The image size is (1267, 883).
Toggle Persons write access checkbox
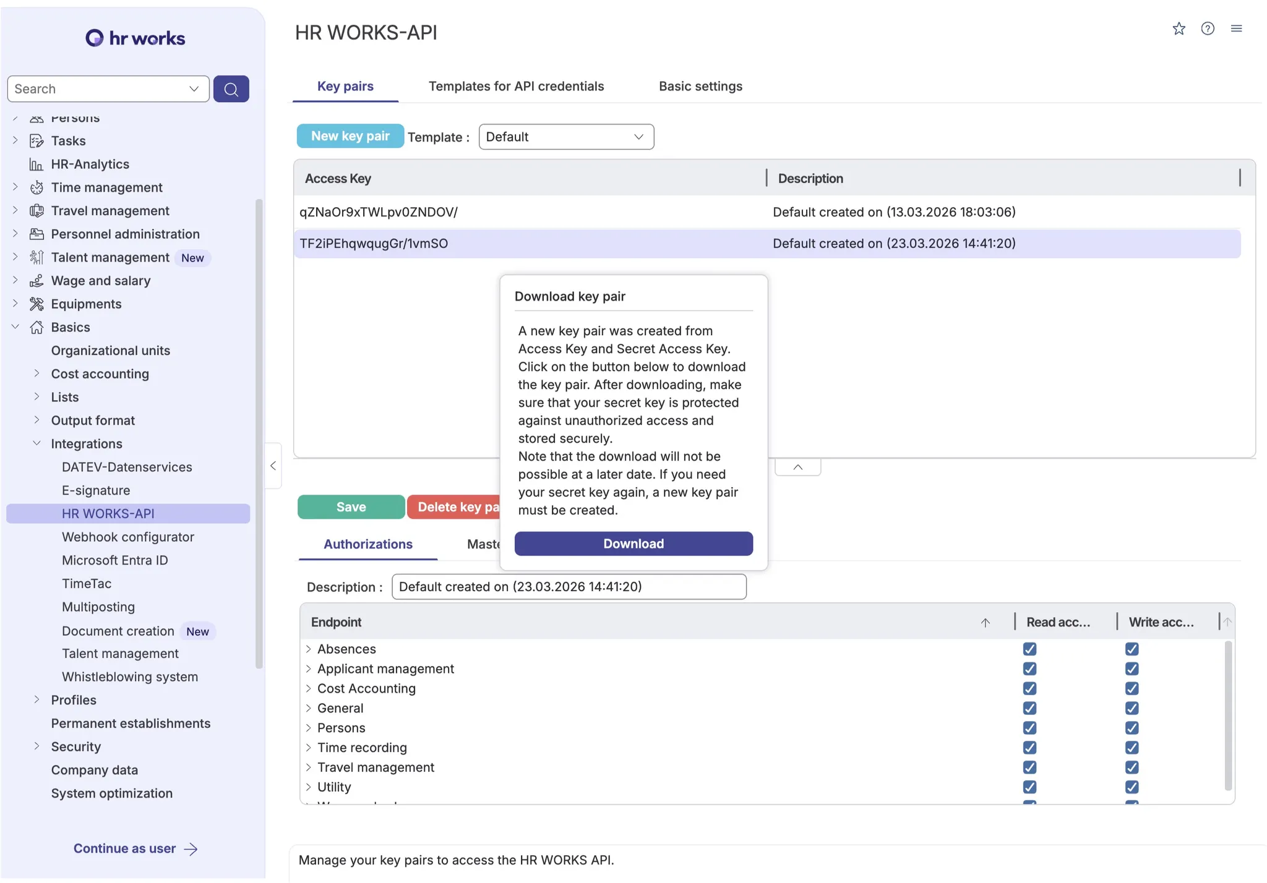tap(1132, 728)
